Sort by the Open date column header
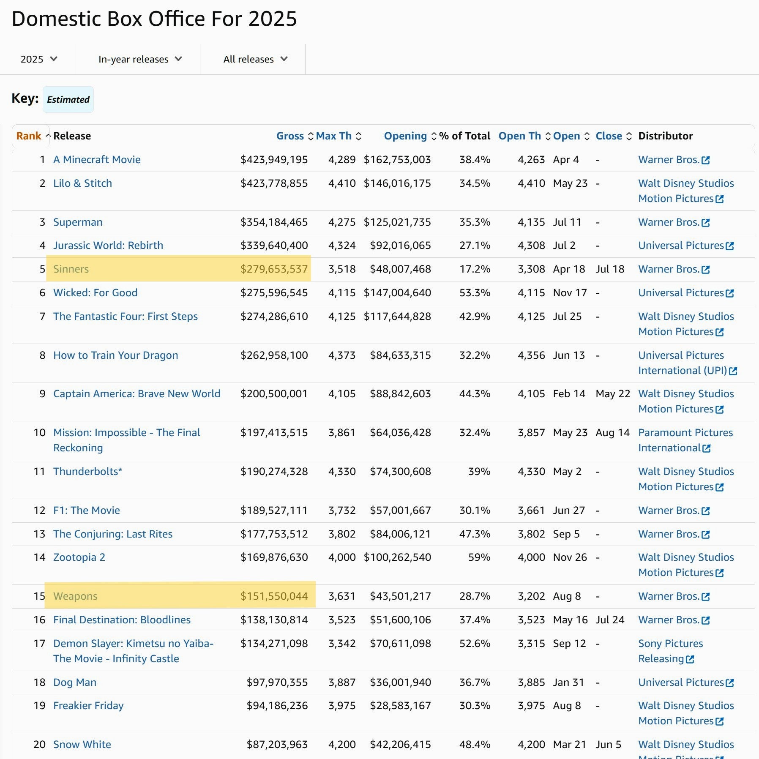 coord(566,136)
